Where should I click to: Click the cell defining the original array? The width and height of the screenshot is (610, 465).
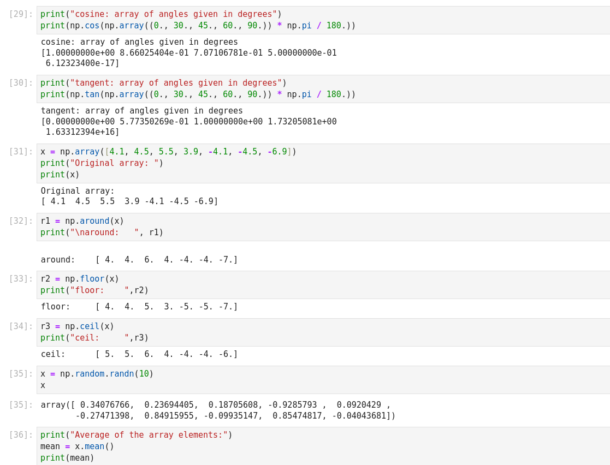322,163
